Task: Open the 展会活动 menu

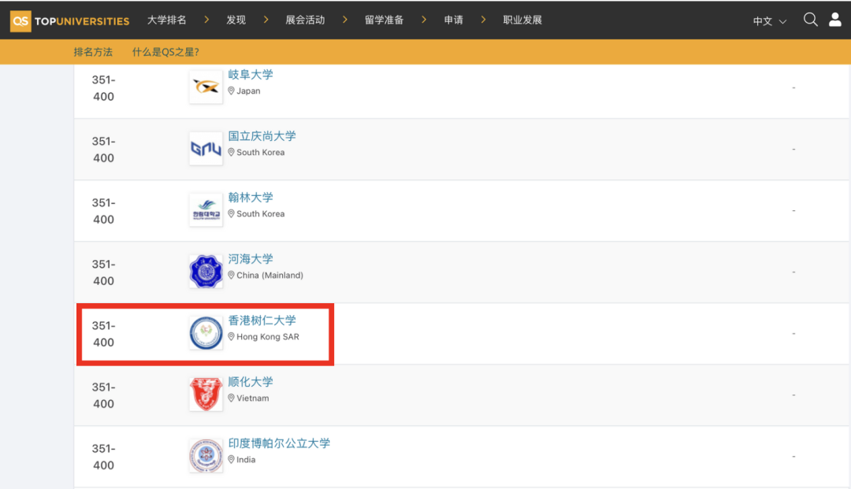Action: 305,20
